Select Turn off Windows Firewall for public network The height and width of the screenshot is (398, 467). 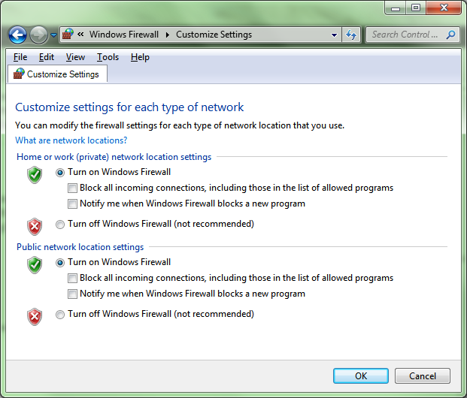60,315
